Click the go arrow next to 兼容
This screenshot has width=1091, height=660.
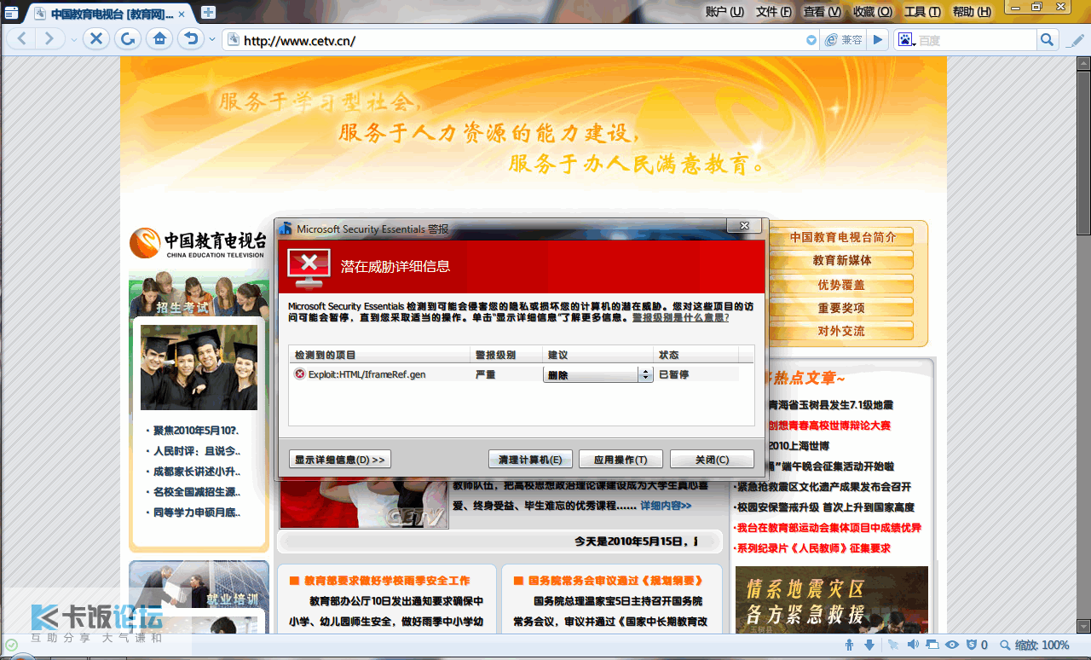(x=878, y=40)
